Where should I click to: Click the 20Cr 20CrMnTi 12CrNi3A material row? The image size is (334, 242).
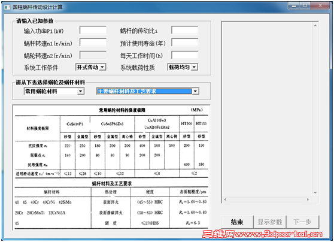[40, 213]
